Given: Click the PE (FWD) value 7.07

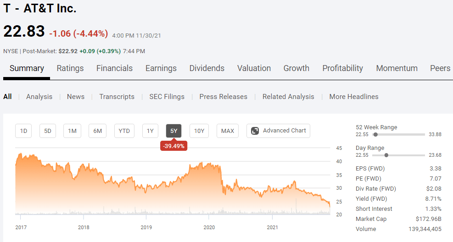Looking at the screenshot, I should click(436, 179).
